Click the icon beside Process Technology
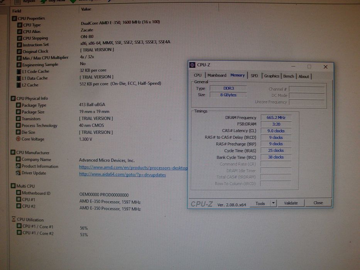 click(x=19, y=125)
